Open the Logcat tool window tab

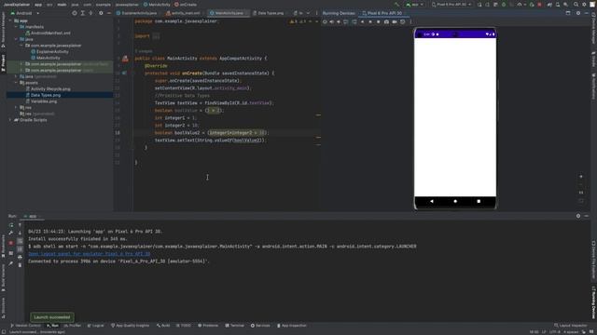point(95,326)
